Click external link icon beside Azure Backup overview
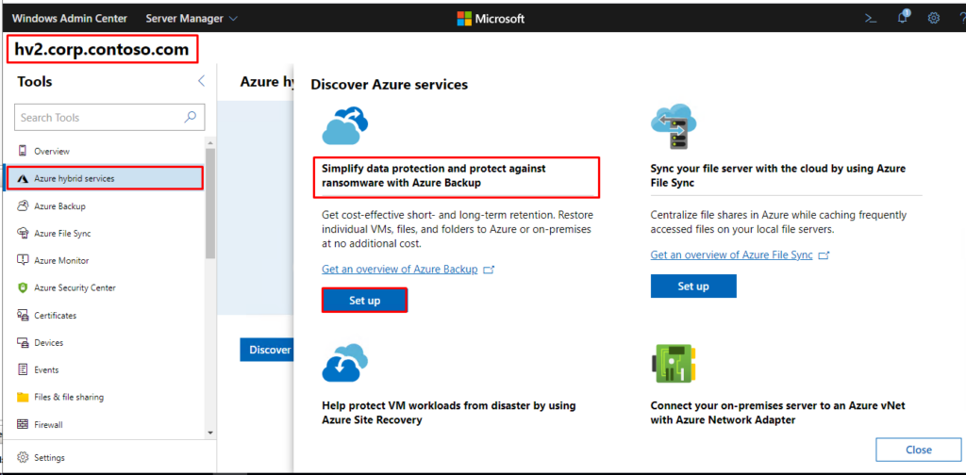Image resolution: width=966 pixels, height=475 pixels. pyautogui.click(x=490, y=270)
